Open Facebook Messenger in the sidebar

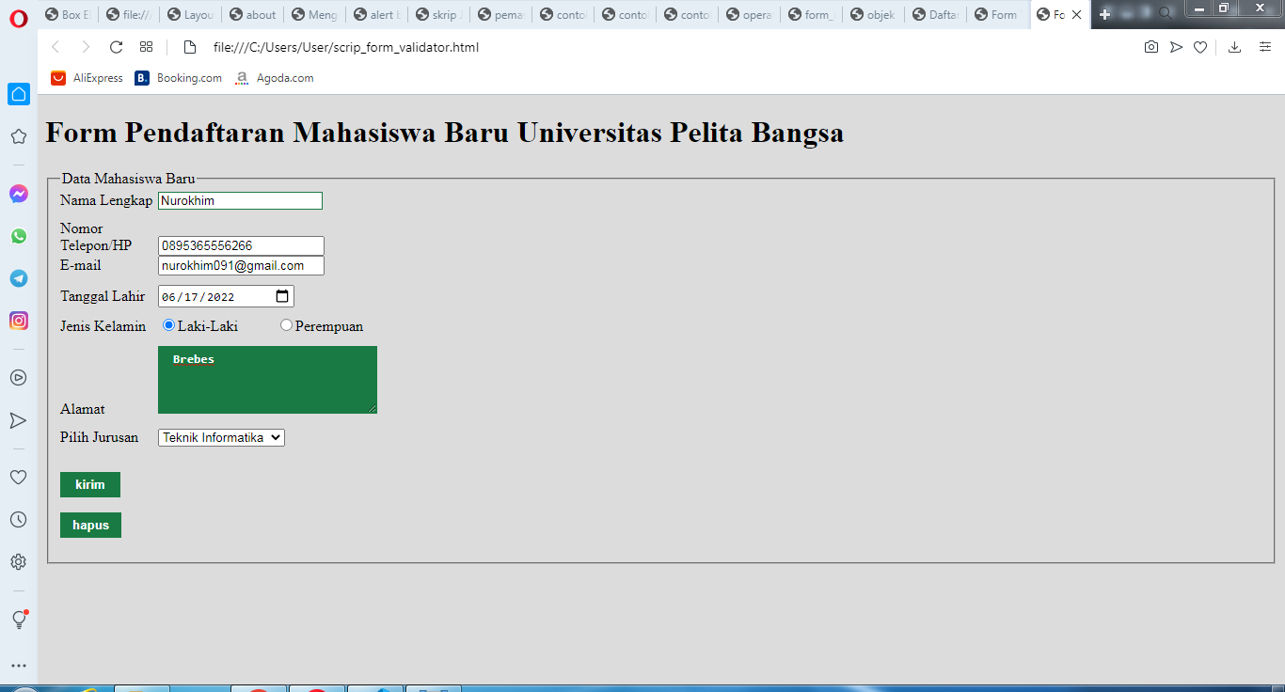coord(18,194)
